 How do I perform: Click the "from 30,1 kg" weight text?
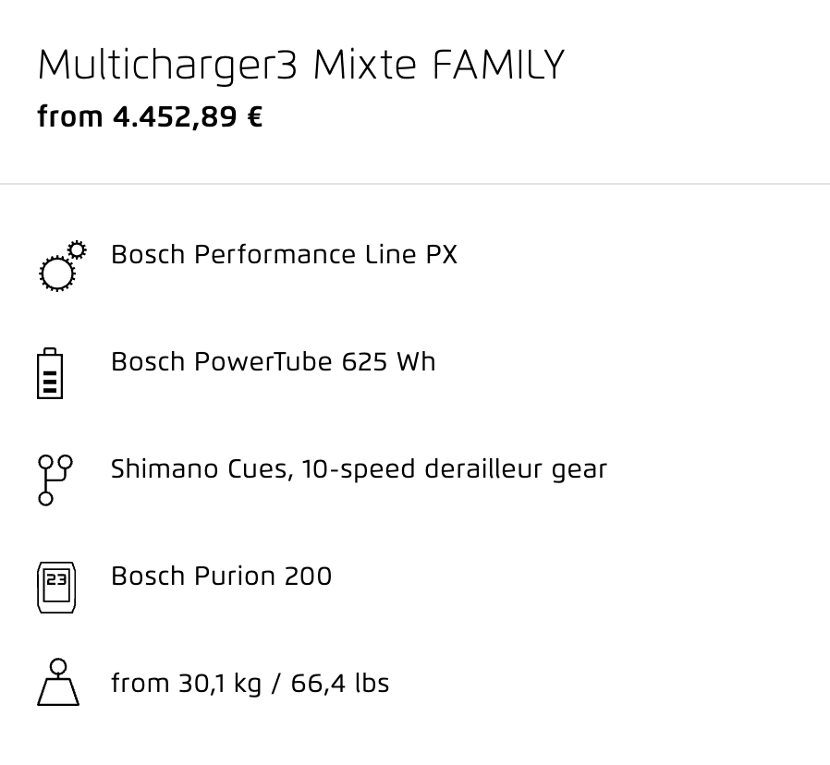[x=187, y=684]
